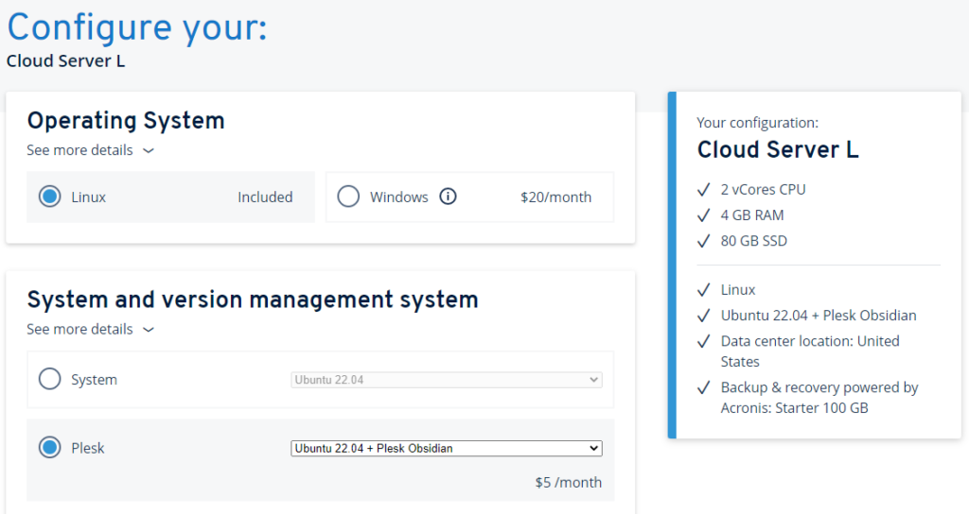This screenshot has width=969, height=514.
Task: Click the $20/month Windows price label
Action: pos(555,197)
